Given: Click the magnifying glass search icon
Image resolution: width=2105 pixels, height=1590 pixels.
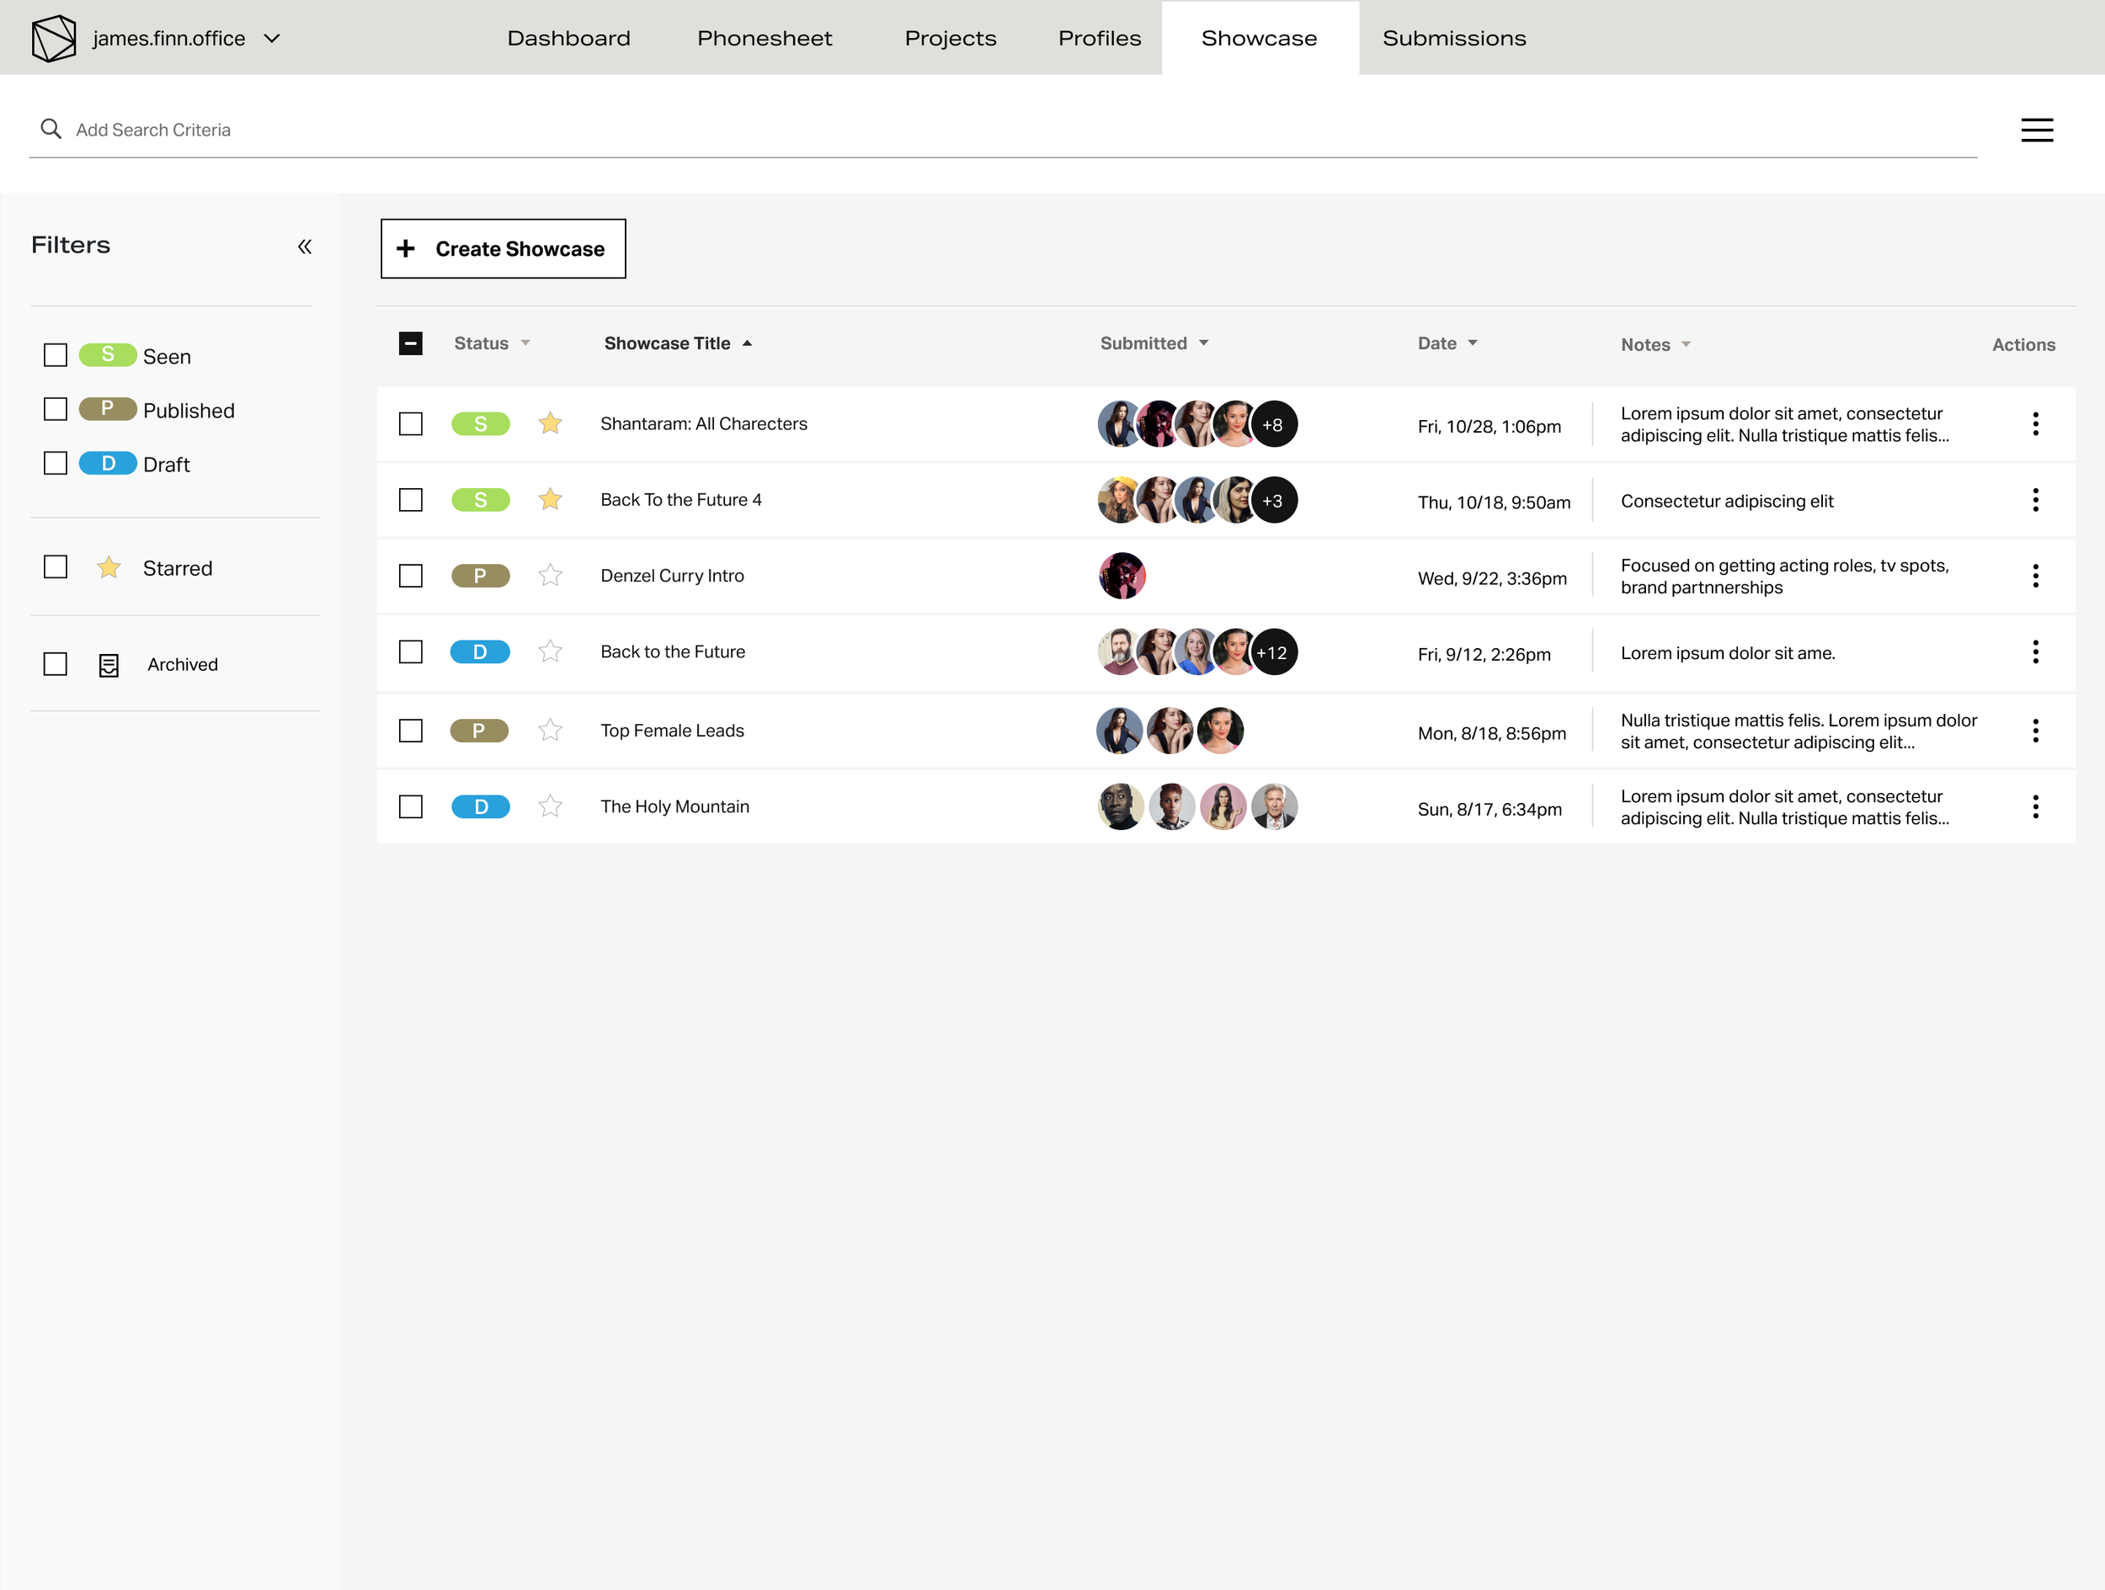Looking at the screenshot, I should (x=51, y=130).
